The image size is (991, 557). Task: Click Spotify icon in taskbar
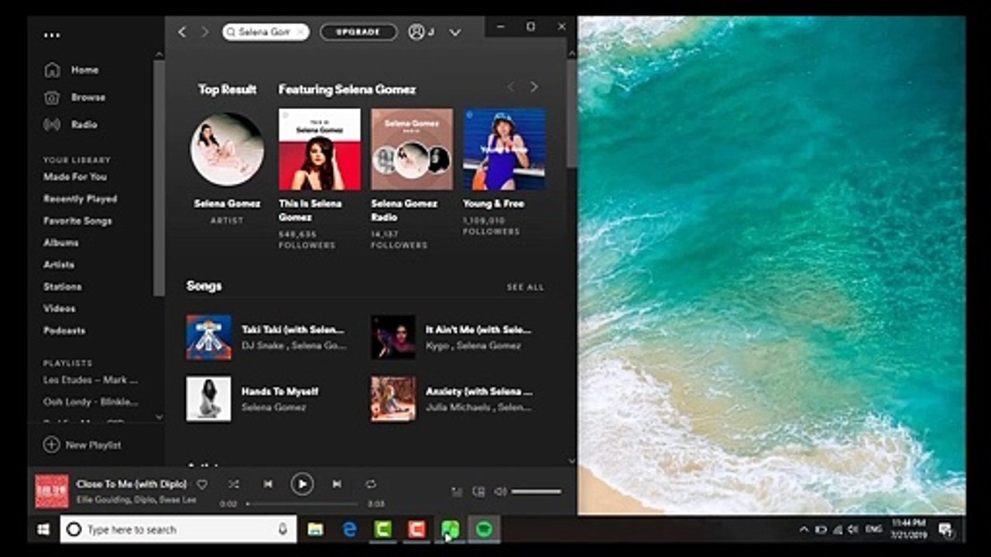coord(484,530)
